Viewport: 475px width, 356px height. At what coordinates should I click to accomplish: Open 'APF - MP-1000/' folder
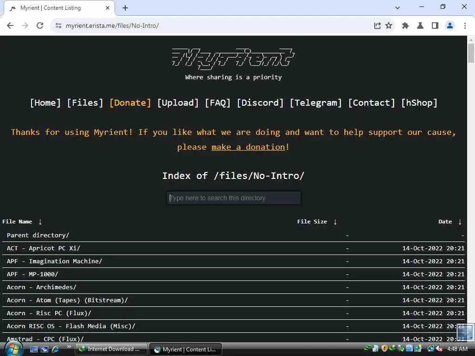(x=32, y=274)
